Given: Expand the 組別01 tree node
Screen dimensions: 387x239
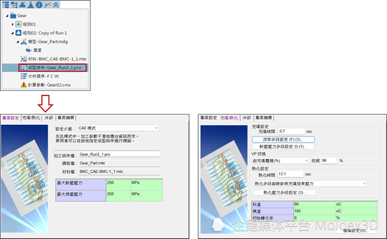Looking at the screenshot, I should [x=12, y=24].
